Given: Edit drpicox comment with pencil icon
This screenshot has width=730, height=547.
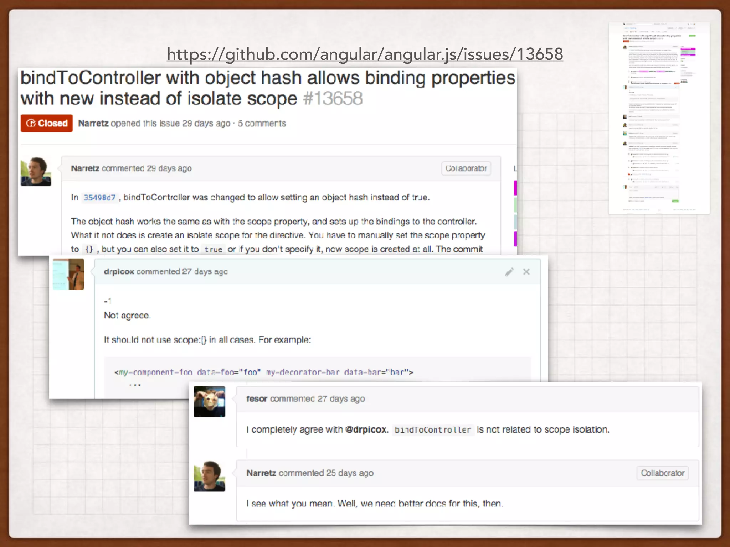Looking at the screenshot, I should click(x=509, y=272).
